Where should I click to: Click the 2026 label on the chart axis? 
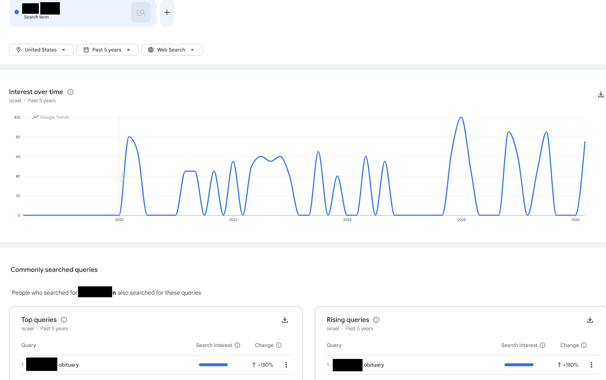tap(576, 220)
